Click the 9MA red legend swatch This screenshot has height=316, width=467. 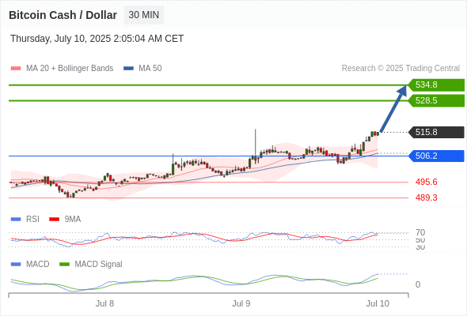[54, 220]
